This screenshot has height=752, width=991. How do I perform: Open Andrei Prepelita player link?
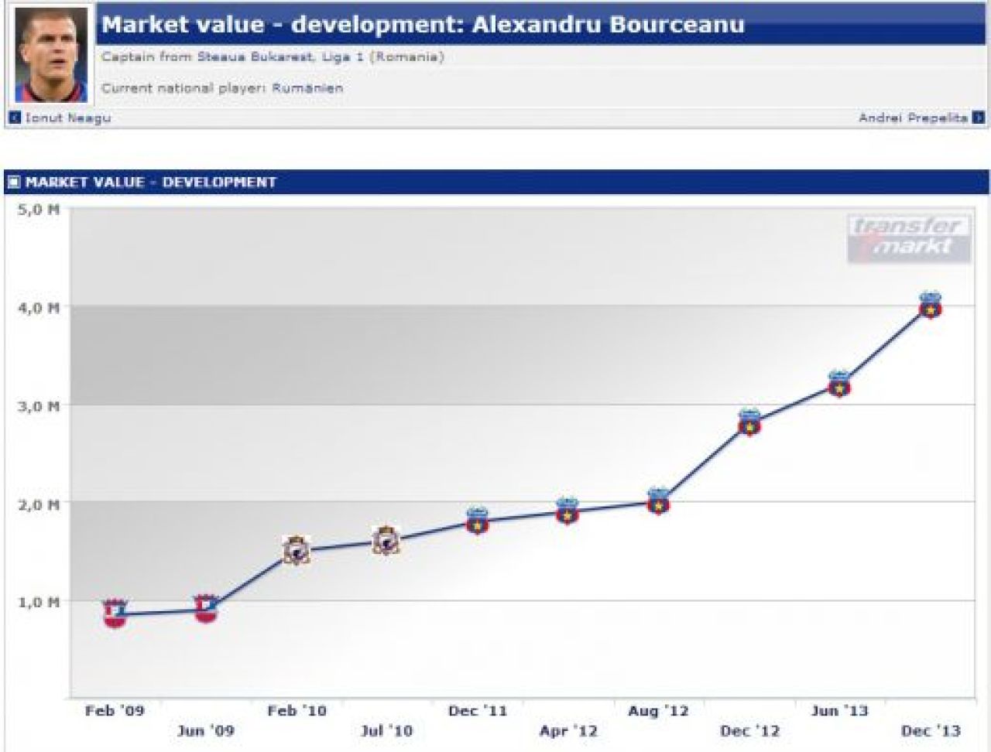point(914,118)
